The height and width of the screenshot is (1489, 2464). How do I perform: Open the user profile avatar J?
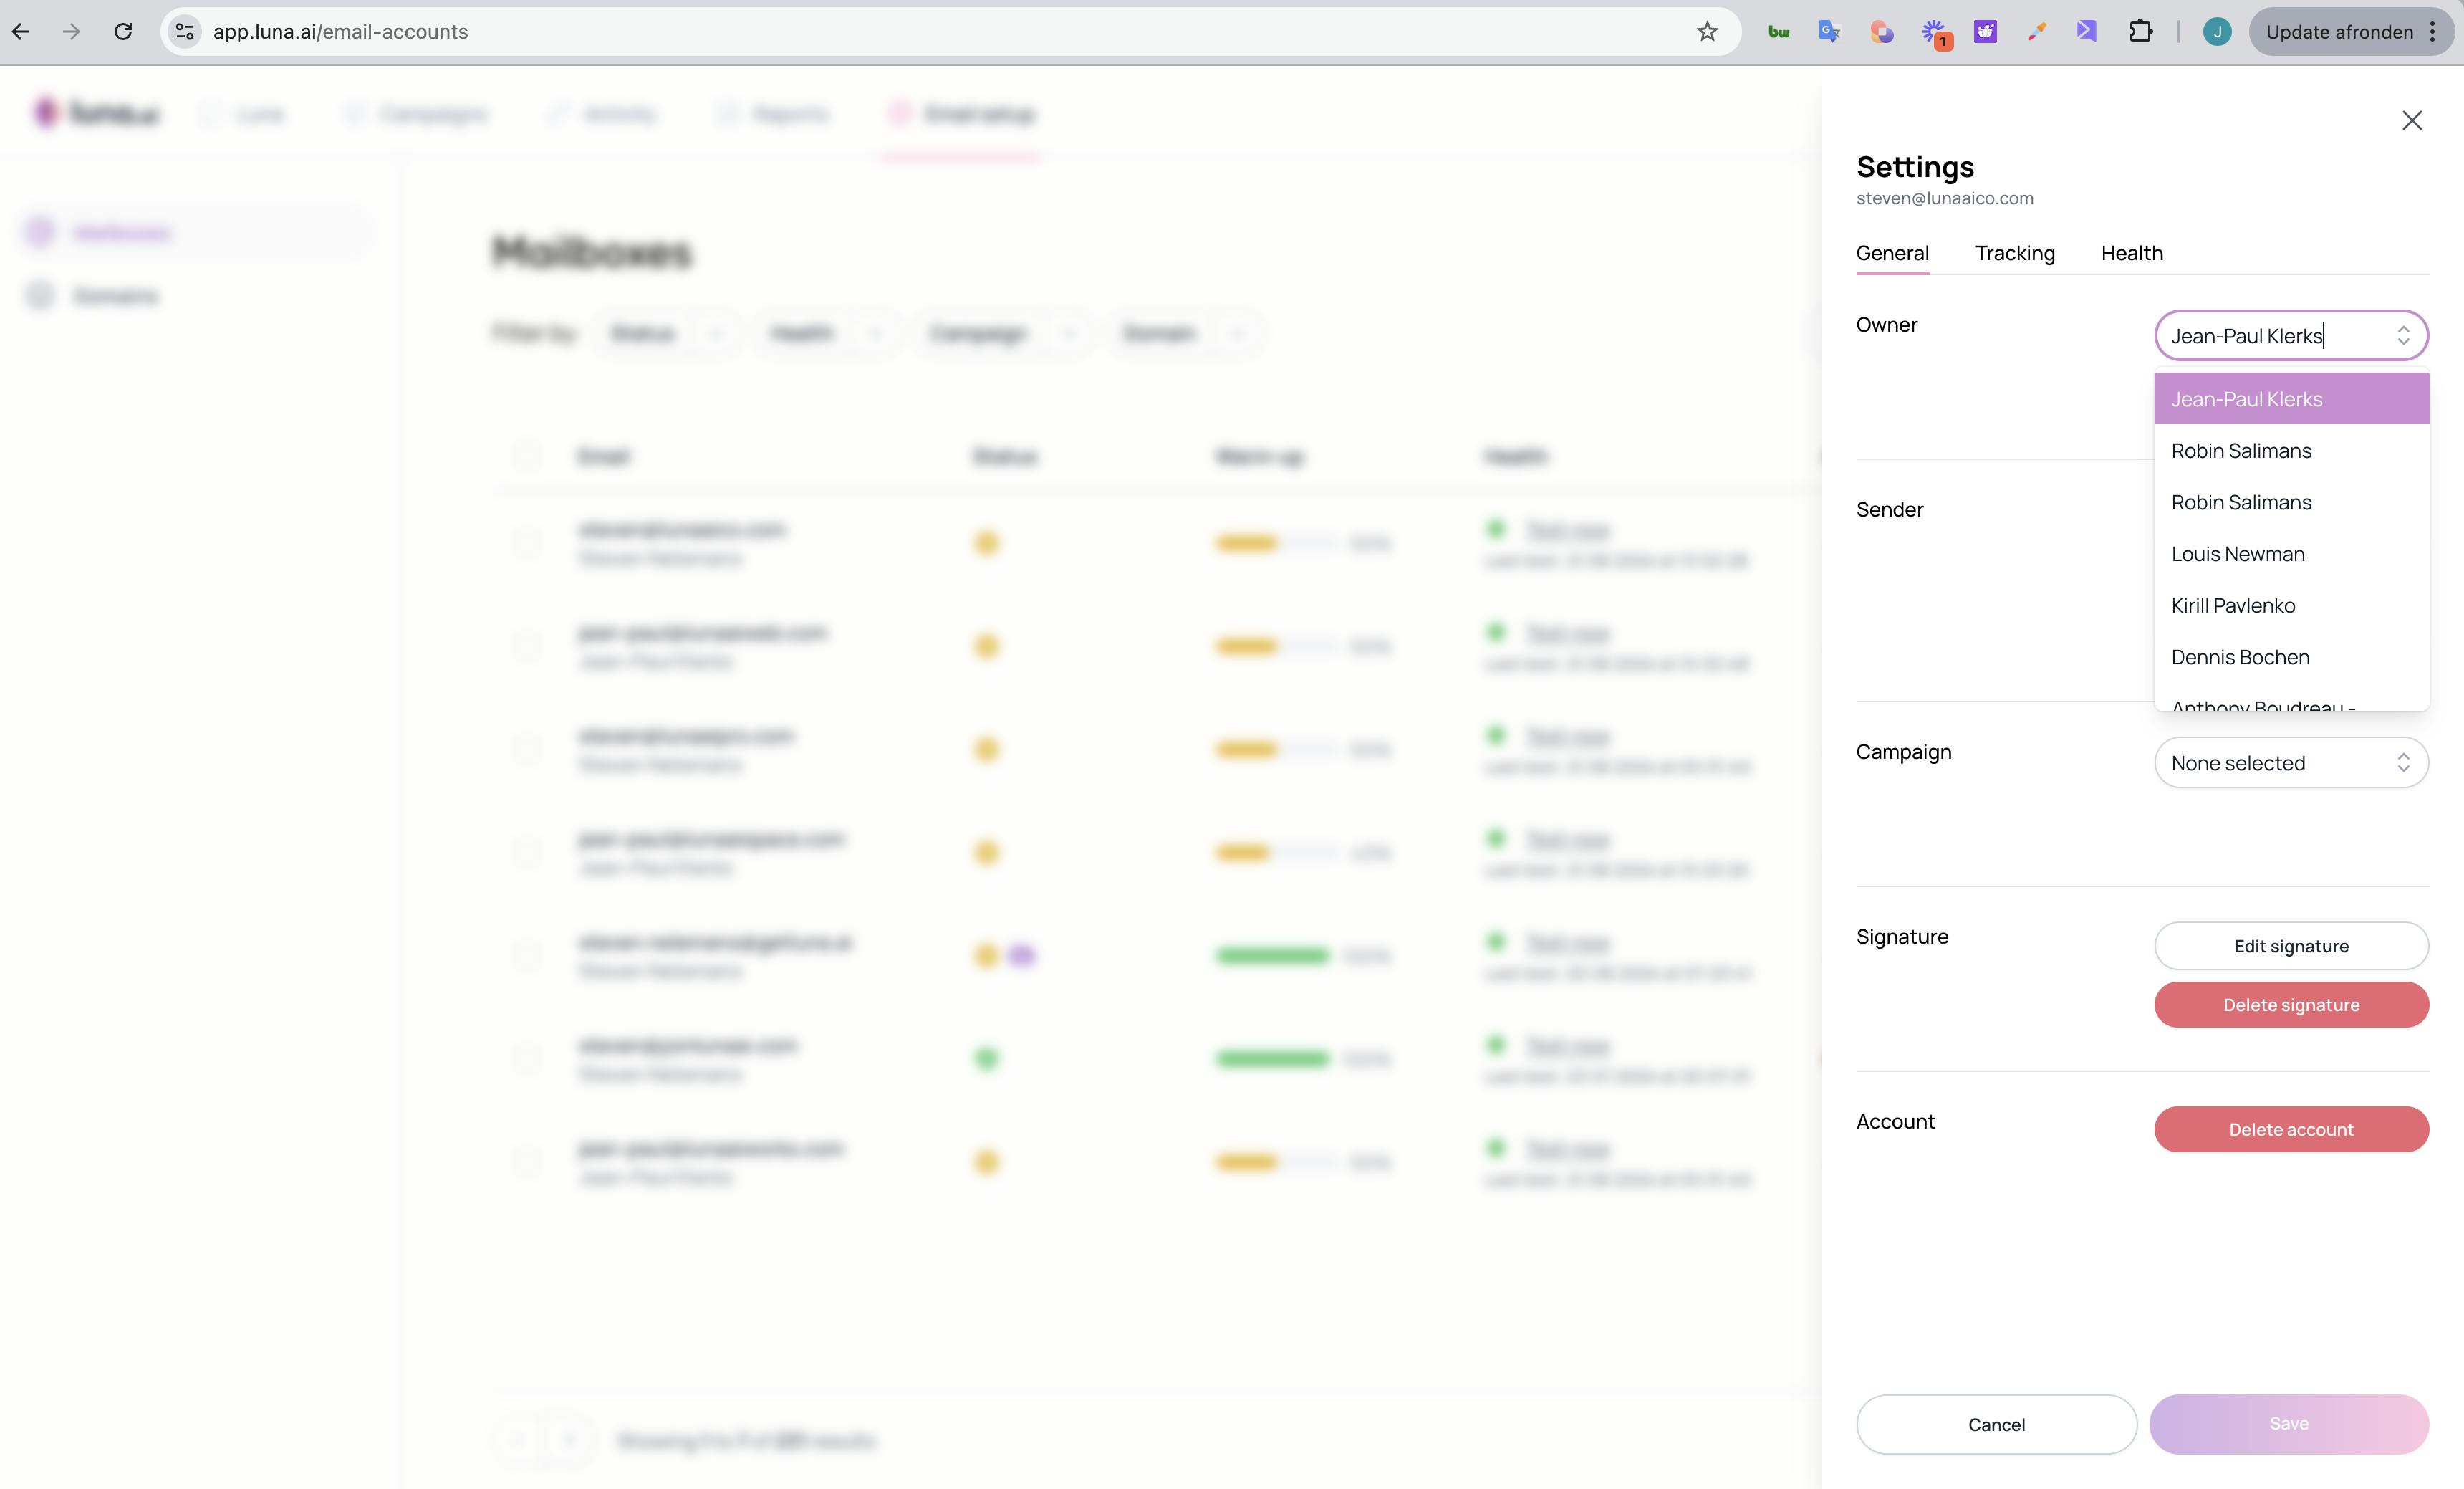tap(2216, 32)
